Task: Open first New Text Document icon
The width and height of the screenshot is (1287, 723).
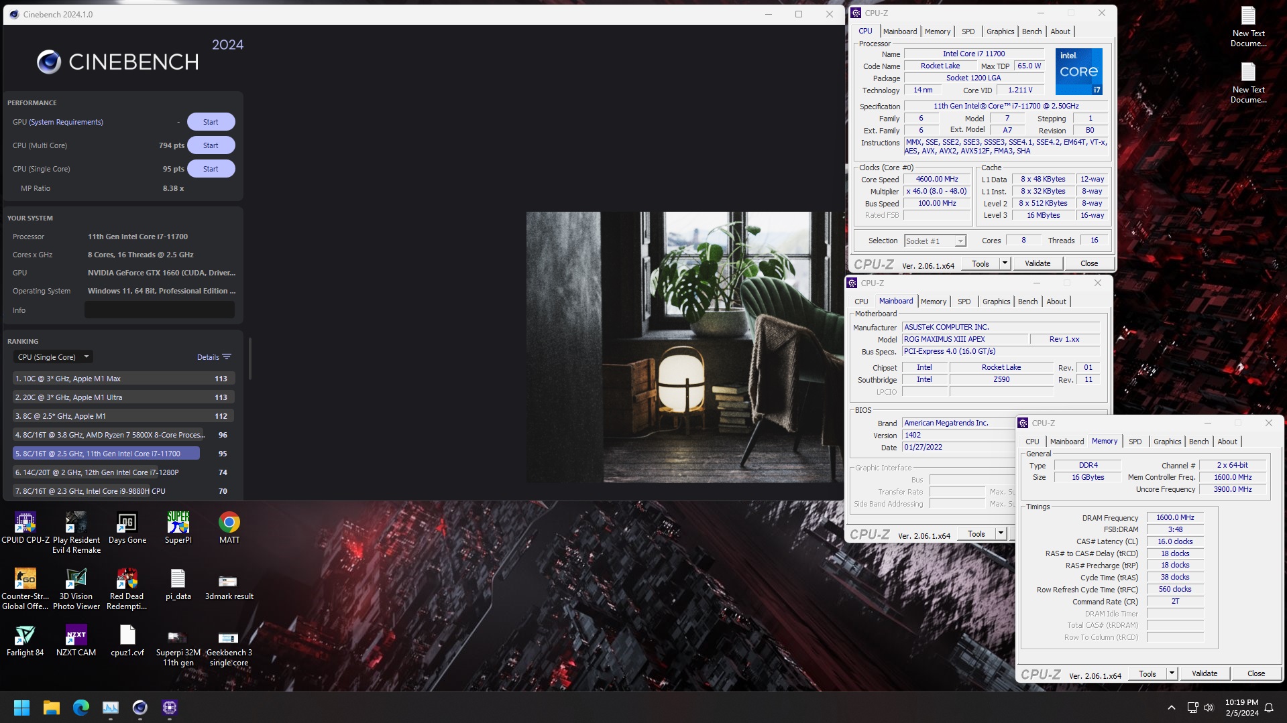Action: tap(1248, 27)
